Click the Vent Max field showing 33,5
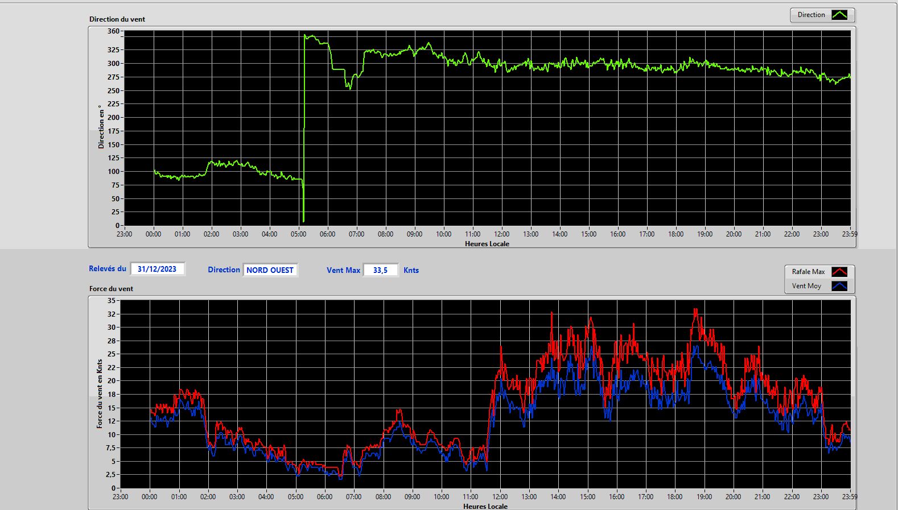Viewport: 898px width, 510px height. tap(380, 270)
